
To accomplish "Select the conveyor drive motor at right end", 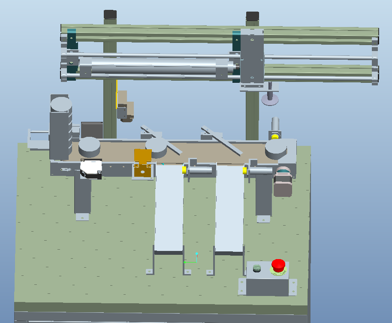I will pyautogui.click(x=283, y=182).
